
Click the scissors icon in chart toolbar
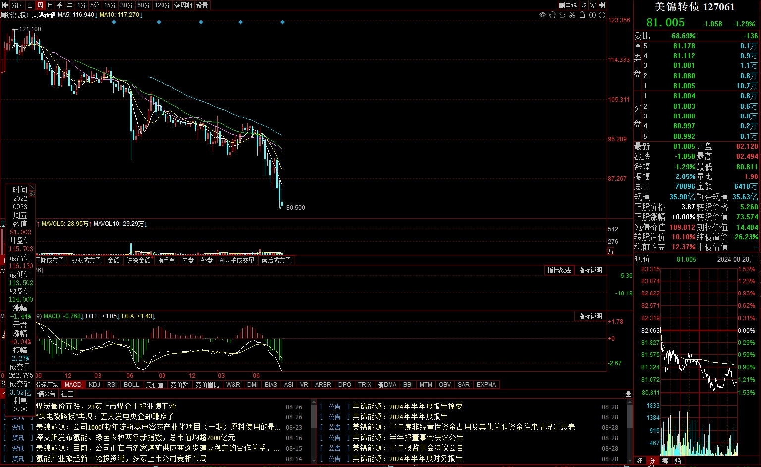pos(572,15)
